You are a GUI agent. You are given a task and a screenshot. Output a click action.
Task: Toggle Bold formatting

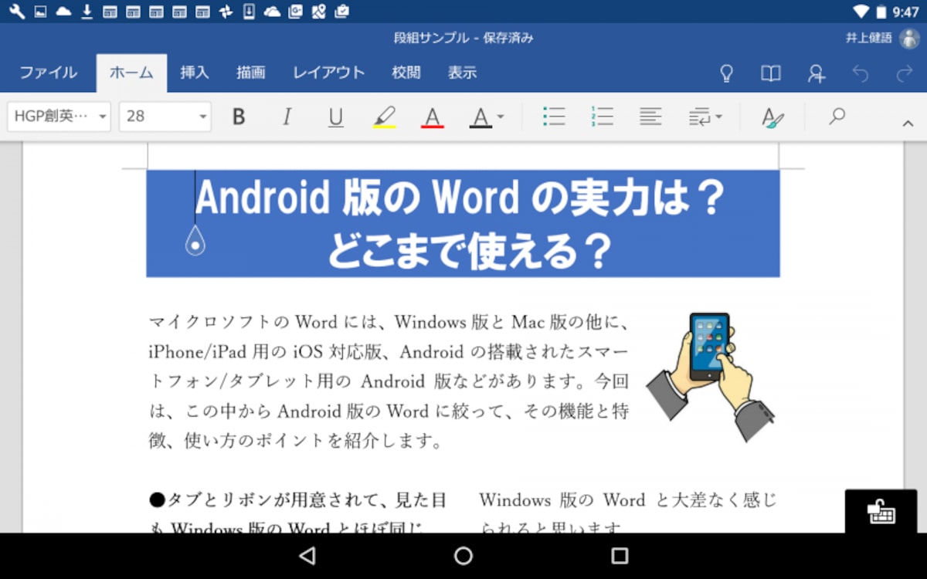[239, 117]
